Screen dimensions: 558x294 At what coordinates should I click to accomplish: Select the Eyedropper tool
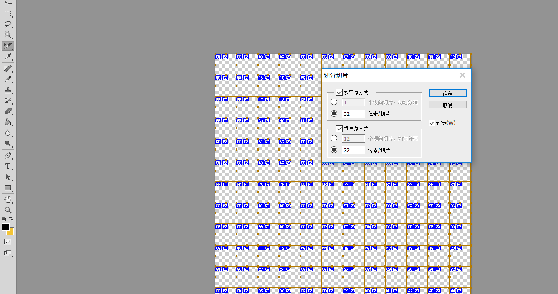tap(8, 56)
